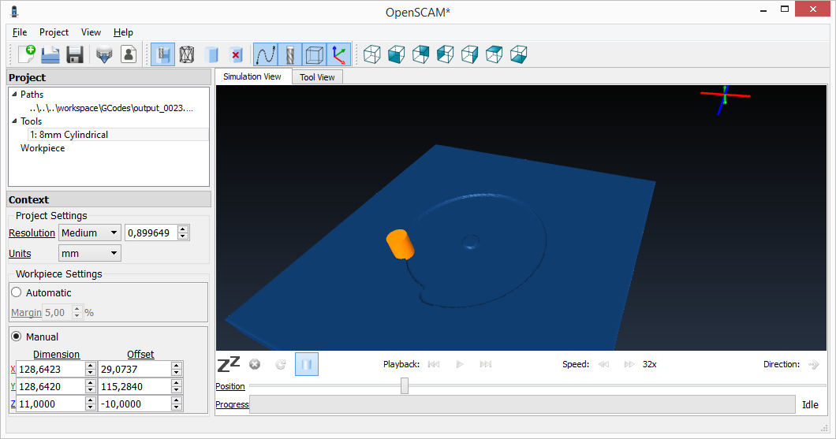
Task: Select fourth cube snap view icon
Action: pyautogui.click(x=445, y=54)
